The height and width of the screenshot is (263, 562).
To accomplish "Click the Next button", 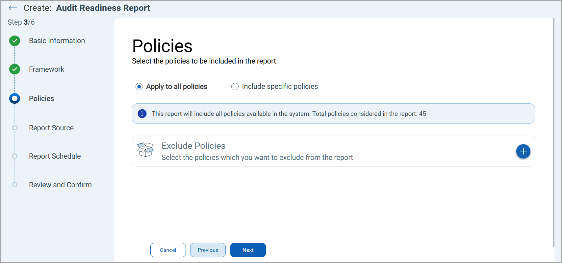I will (248, 250).
